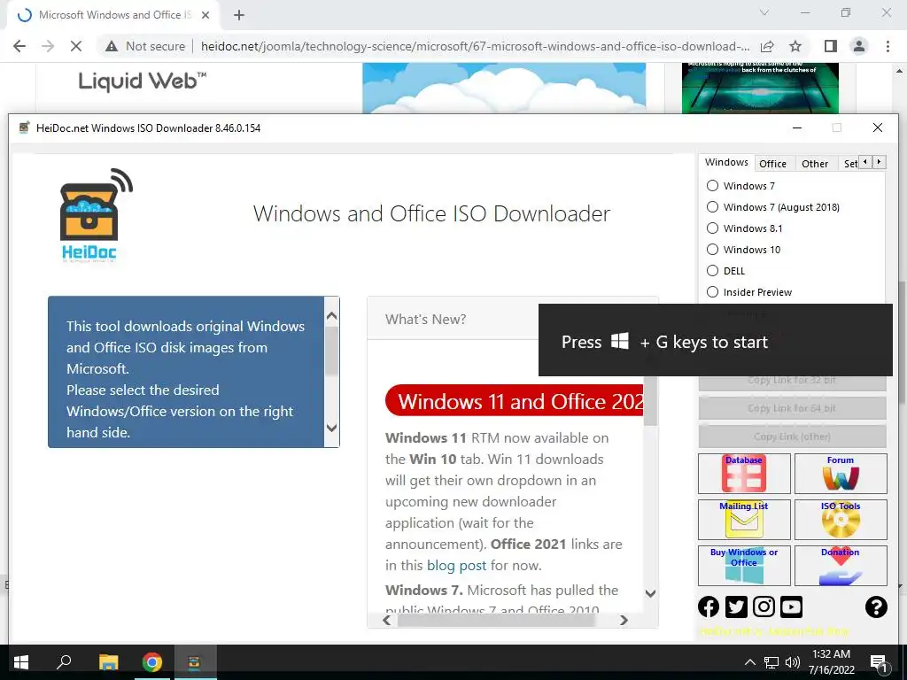Go back in the Chrome browser
This screenshot has height=680, width=907.
click(19, 46)
